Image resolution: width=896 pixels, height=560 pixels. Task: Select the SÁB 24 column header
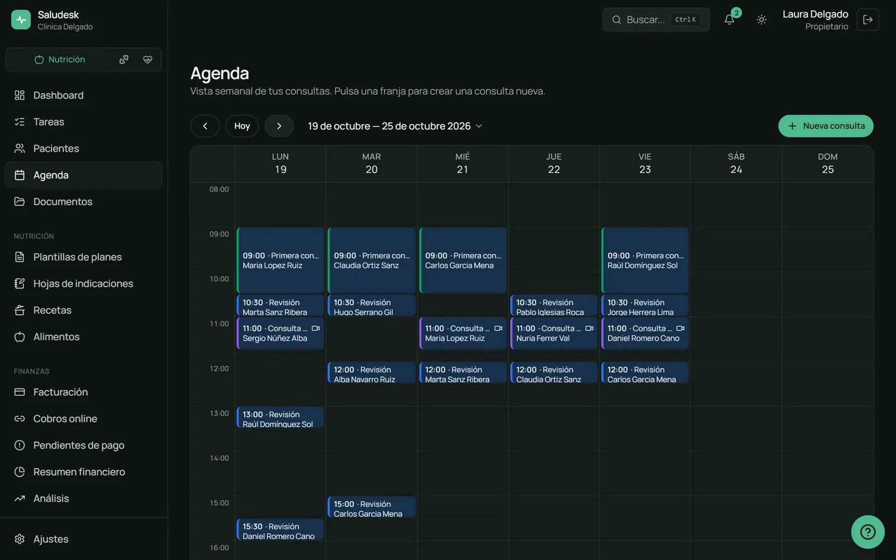tap(736, 164)
